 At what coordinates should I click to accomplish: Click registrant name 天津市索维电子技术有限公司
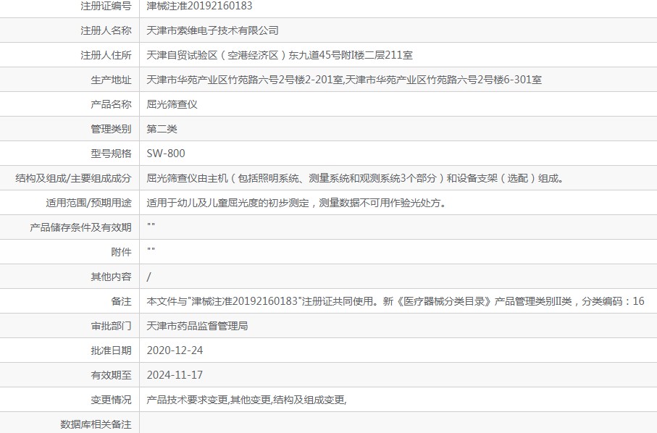pyautogui.click(x=212, y=30)
